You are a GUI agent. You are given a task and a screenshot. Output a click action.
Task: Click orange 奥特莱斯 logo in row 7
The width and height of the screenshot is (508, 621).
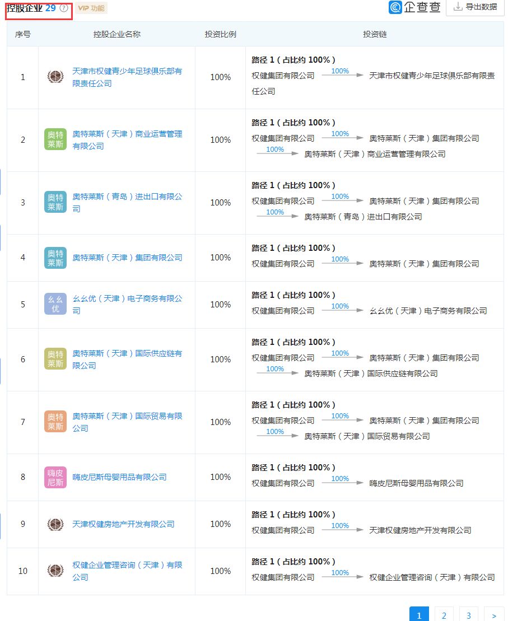click(55, 422)
